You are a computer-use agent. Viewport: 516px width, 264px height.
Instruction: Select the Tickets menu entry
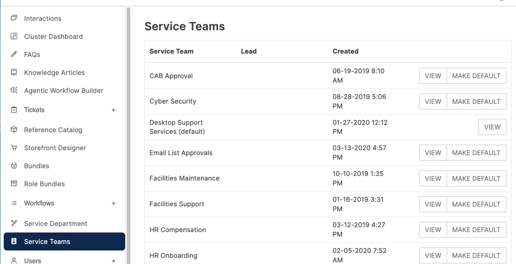point(34,110)
